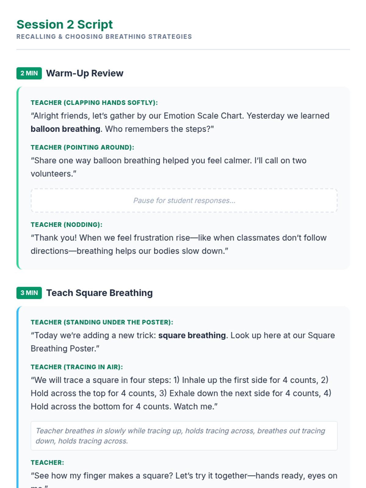Click the bold 'square breathing' text
This screenshot has height=488, width=366.
[192, 335]
